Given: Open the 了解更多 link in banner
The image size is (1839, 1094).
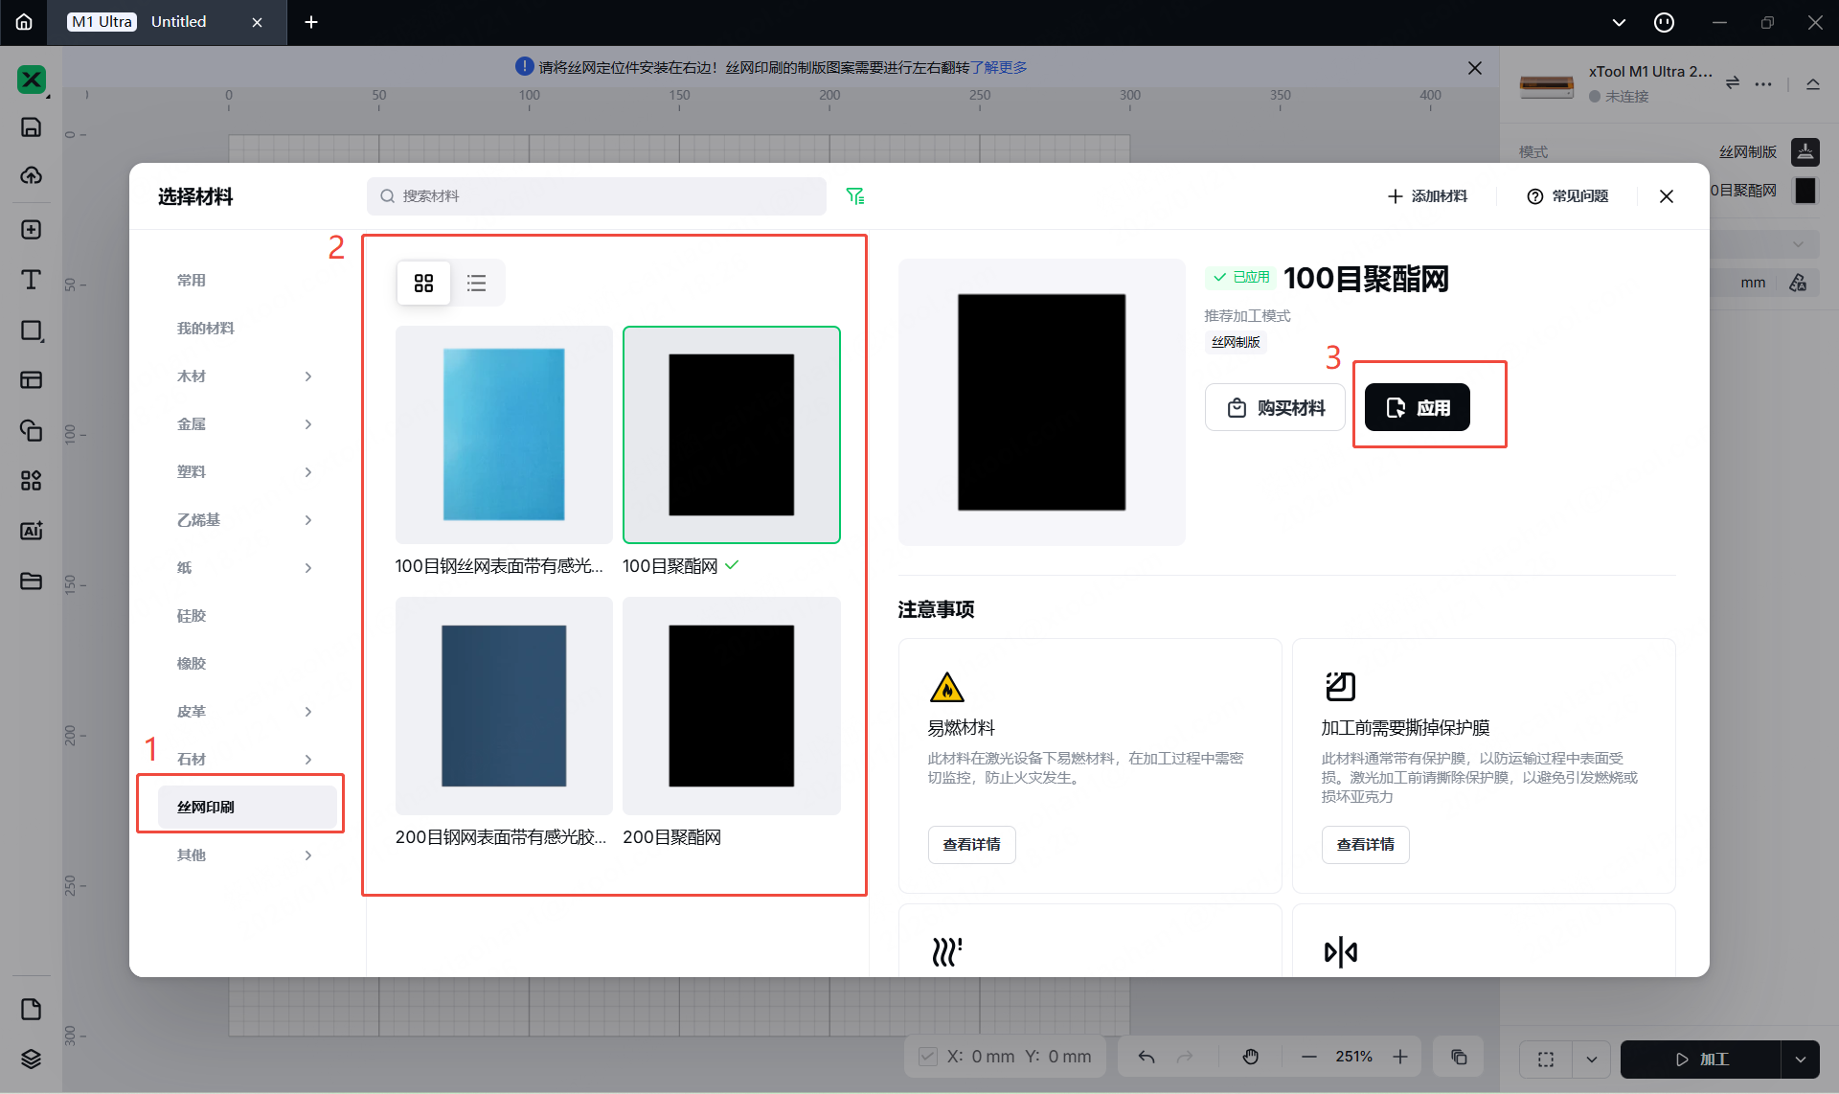Looking at the screenshot, I should [999, 68].
